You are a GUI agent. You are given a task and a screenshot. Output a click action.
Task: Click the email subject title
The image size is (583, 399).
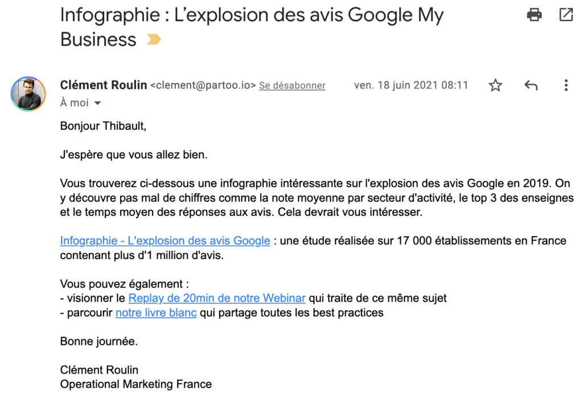click(x=252, y=27)
